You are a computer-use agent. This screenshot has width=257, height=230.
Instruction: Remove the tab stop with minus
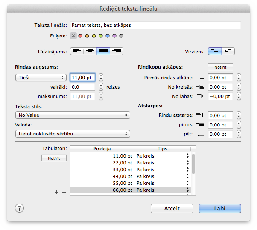pyautogui.click(x=64, y=192)
